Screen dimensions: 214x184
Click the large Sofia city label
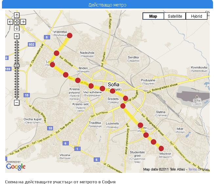click(113, 84)
